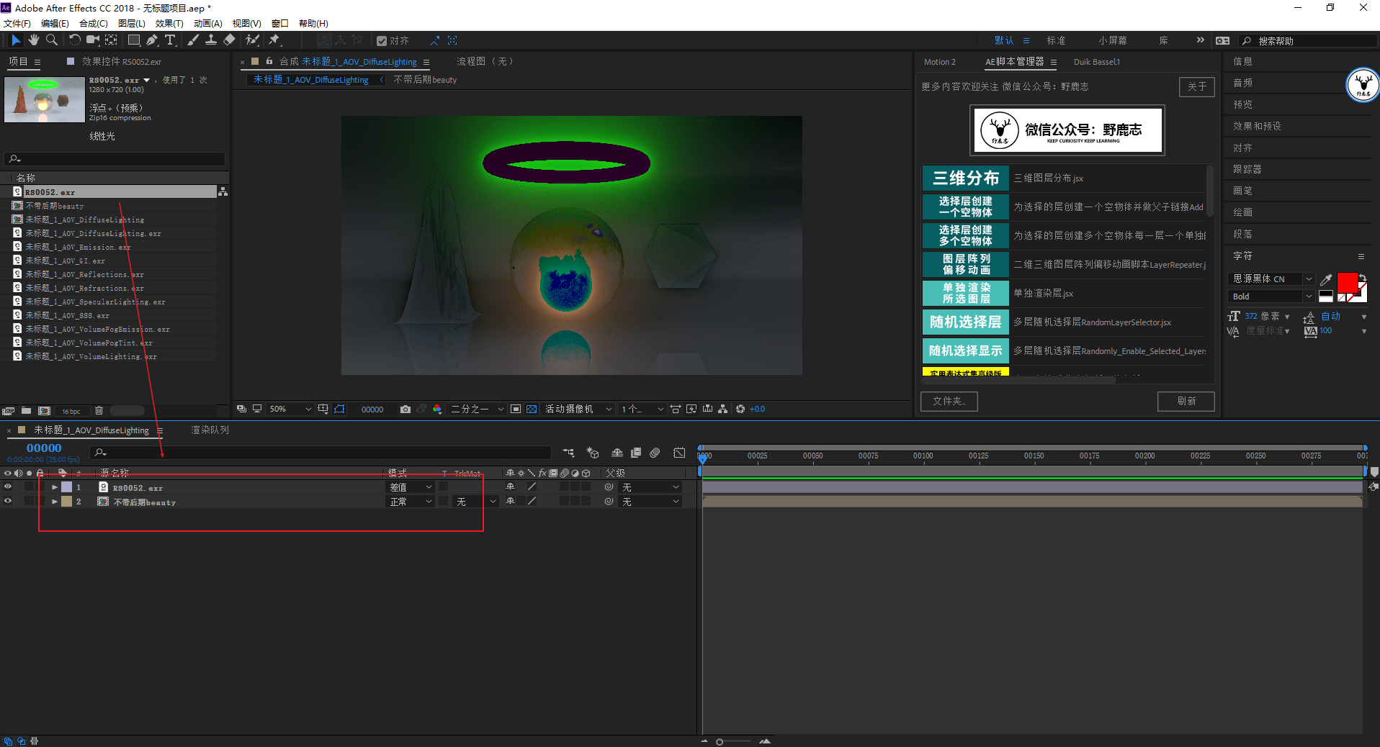This screenshot has width=1380, height=747.
Task: Select the Pen tool
Action: [152, 40]
